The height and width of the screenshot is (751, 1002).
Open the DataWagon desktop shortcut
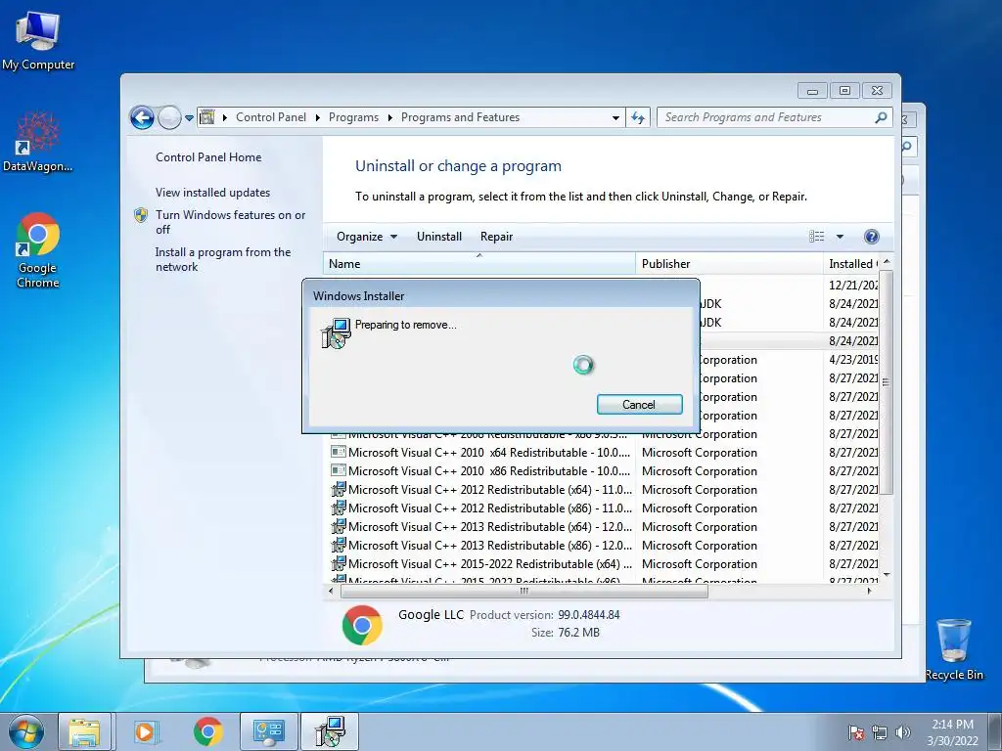38,142
